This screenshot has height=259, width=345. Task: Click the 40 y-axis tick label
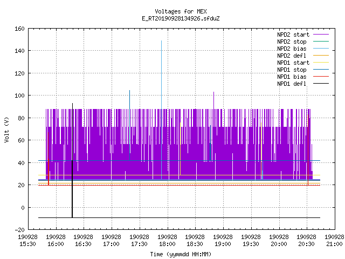point(21,163)
